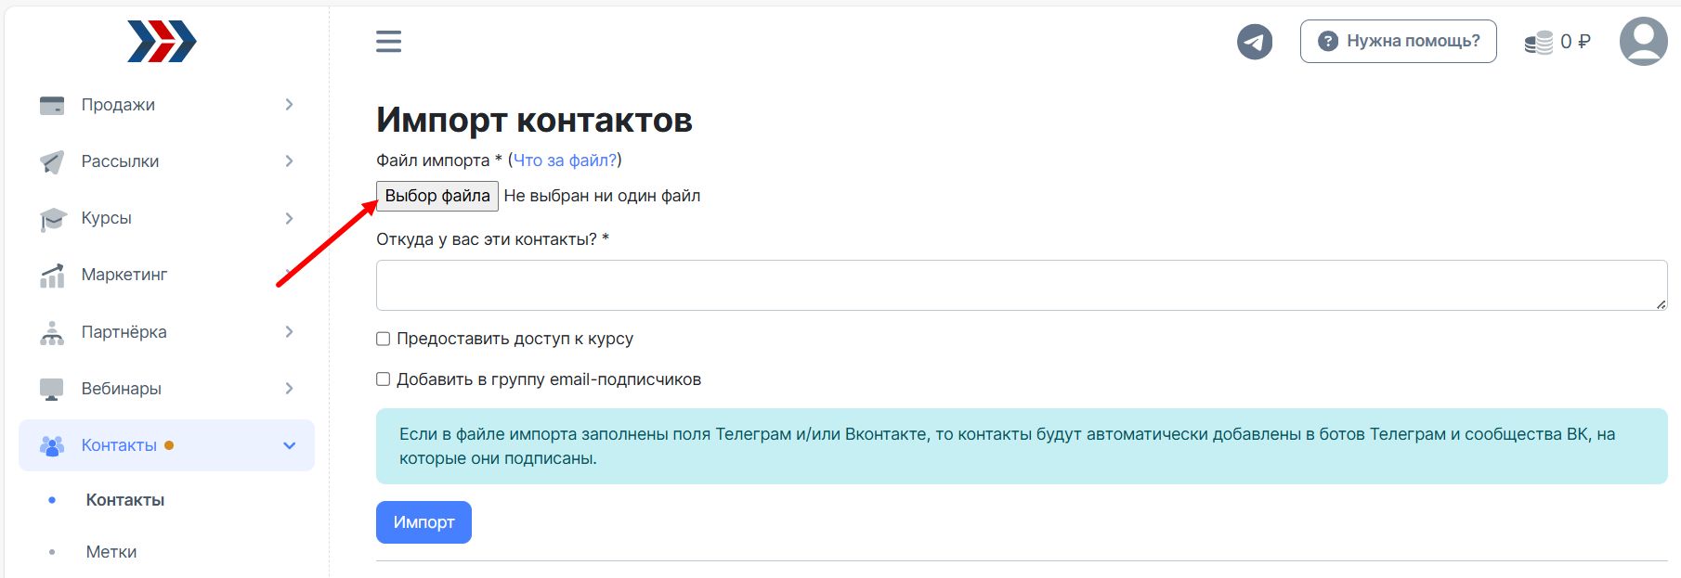Click the Продажи card icon

tap(52, 105)
